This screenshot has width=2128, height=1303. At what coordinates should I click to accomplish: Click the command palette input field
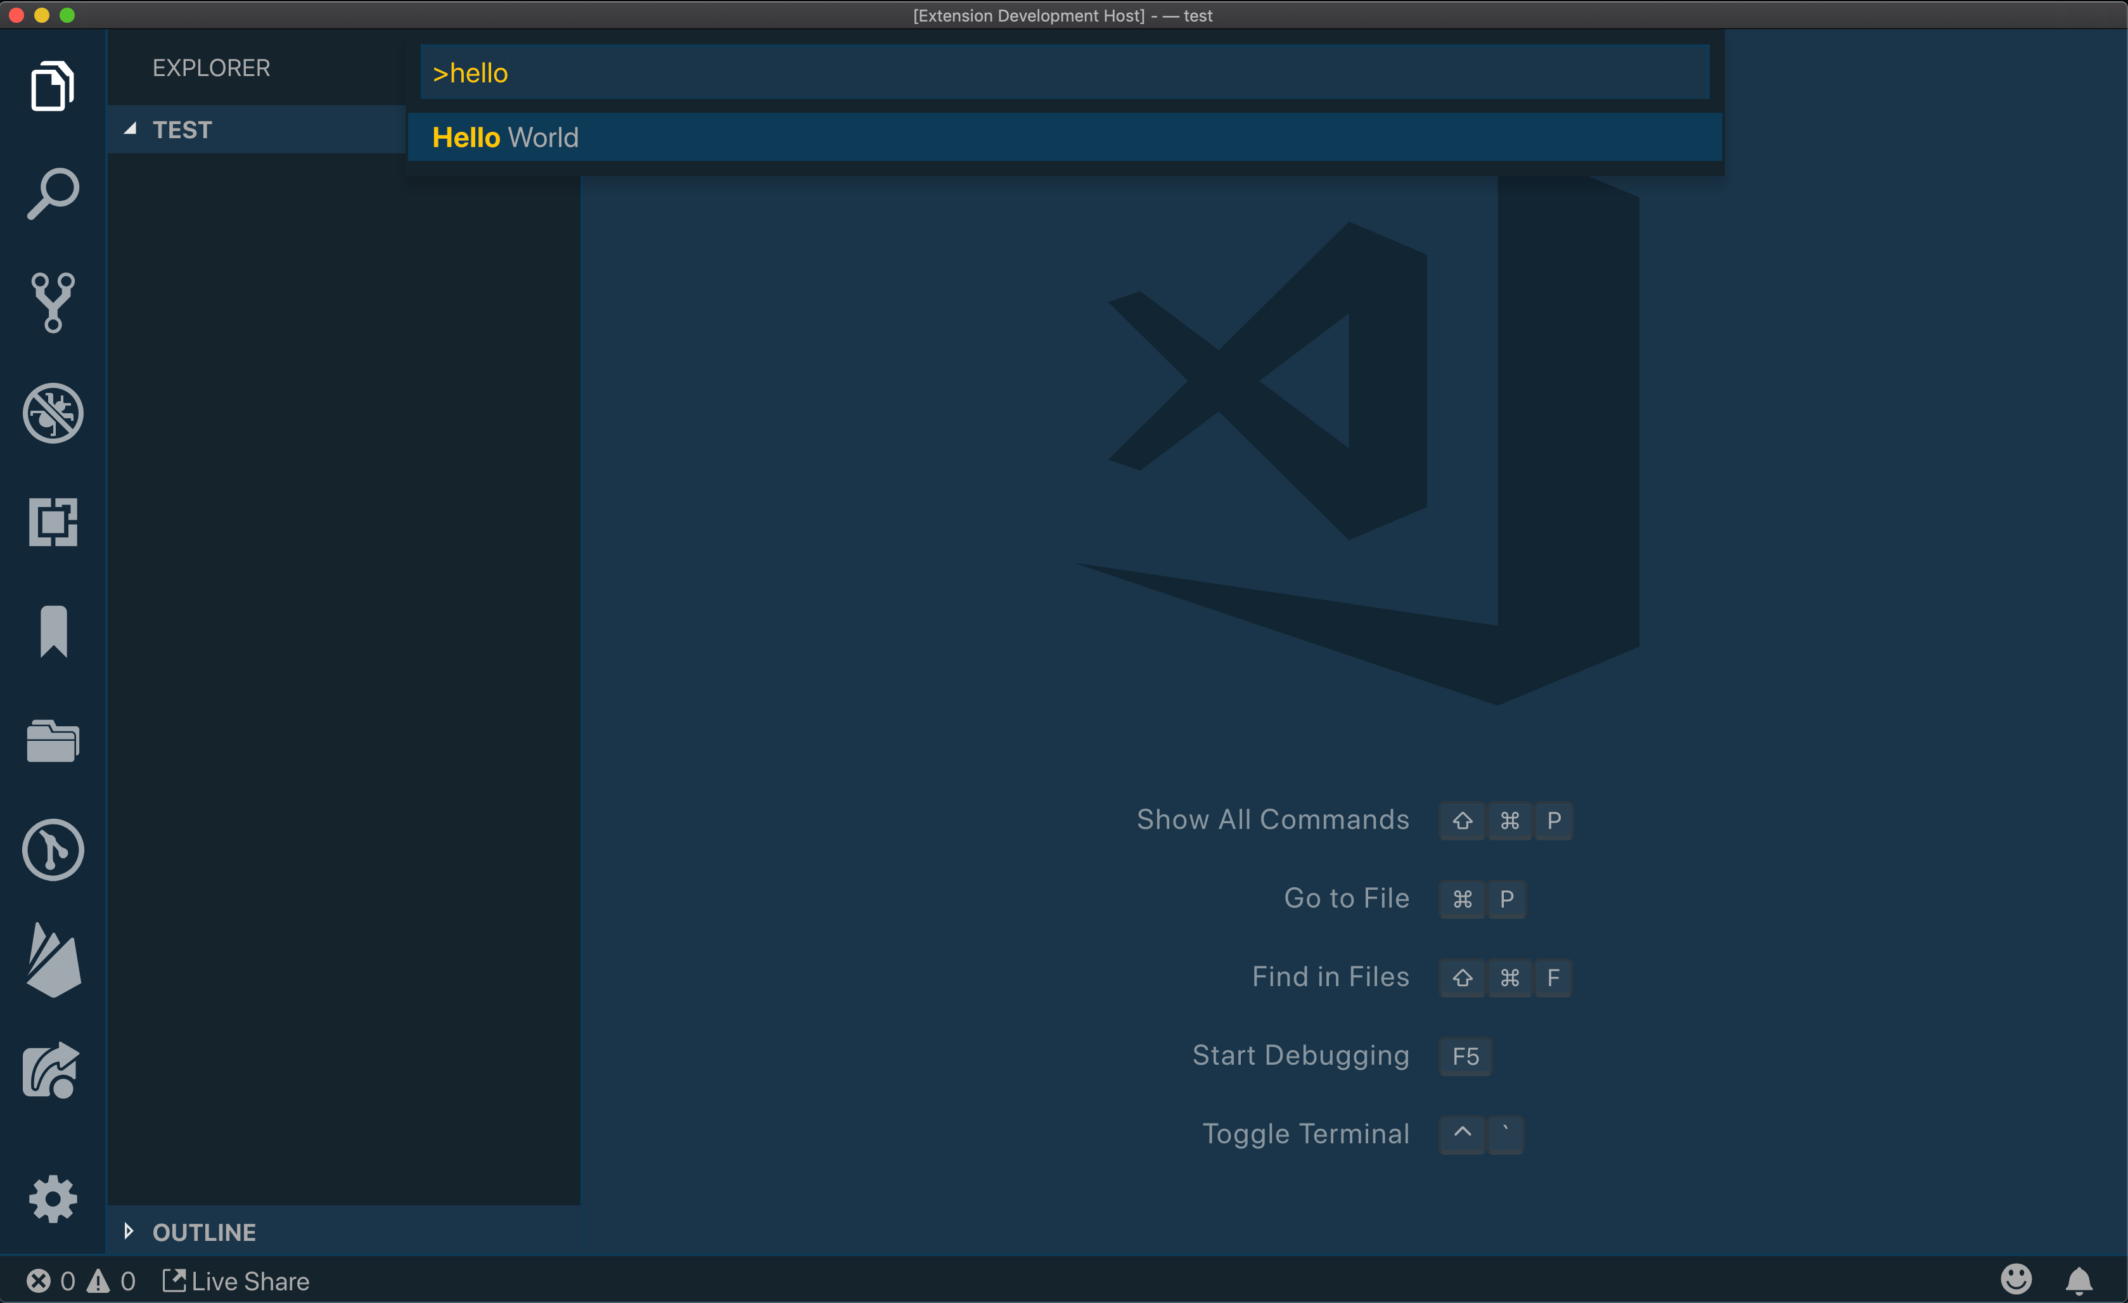pyautogui.click(x=1065, y=72)
